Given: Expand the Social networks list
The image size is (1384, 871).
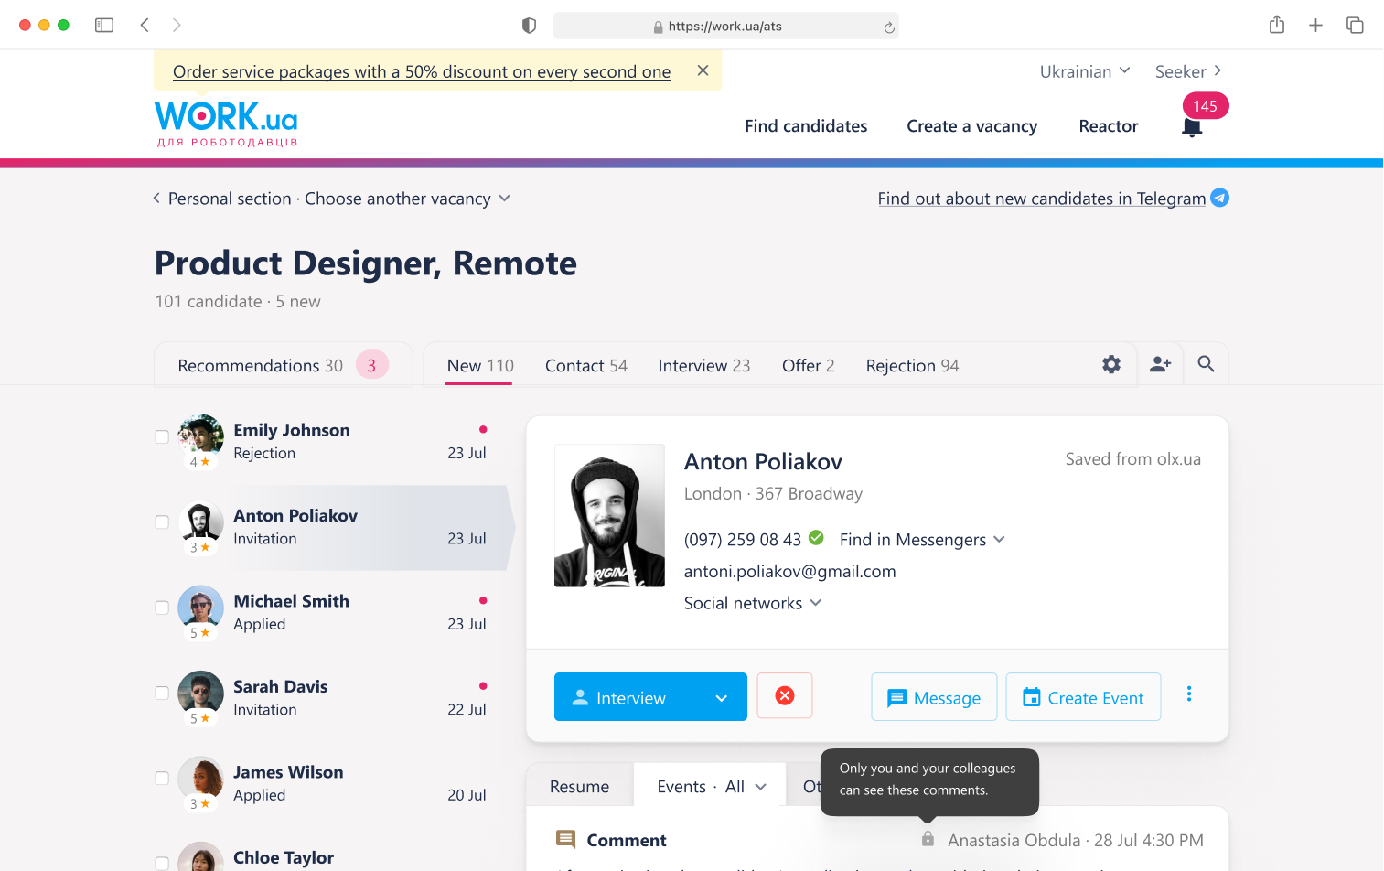Looking at the screenshot, I should (752, 603).
